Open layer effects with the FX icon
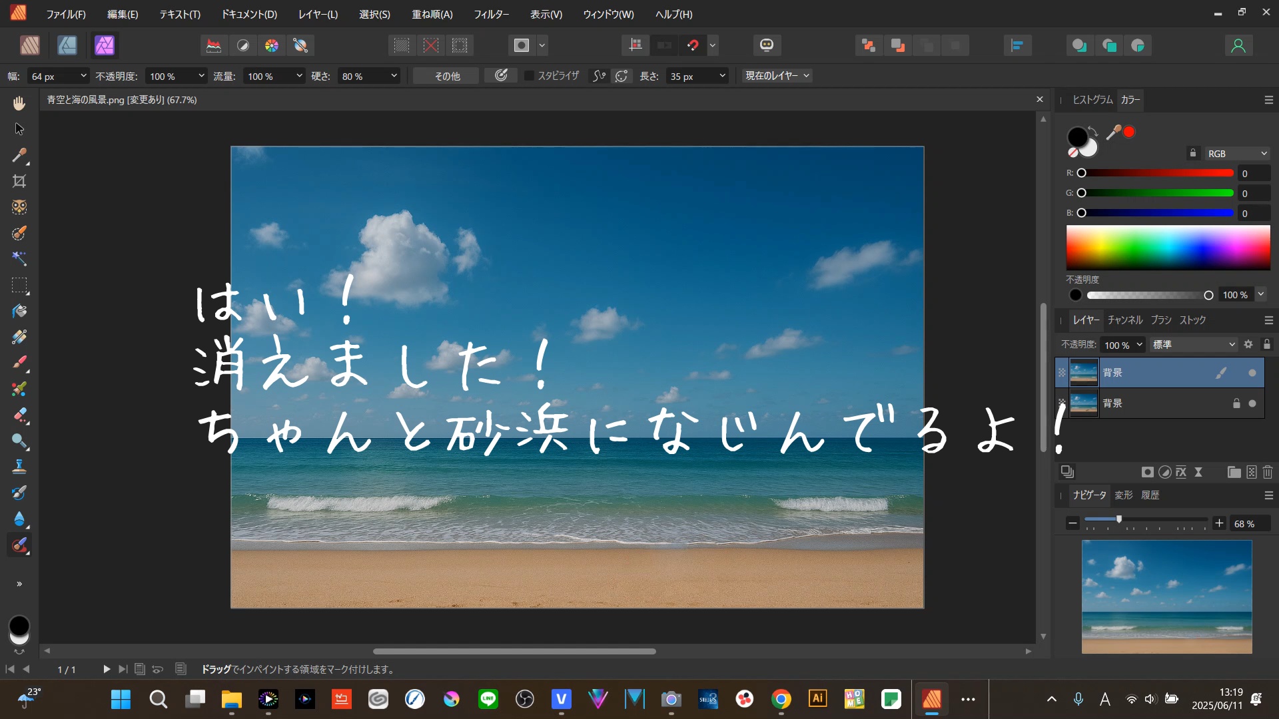Screen dimensions: 1279x719 point(1180,472)
